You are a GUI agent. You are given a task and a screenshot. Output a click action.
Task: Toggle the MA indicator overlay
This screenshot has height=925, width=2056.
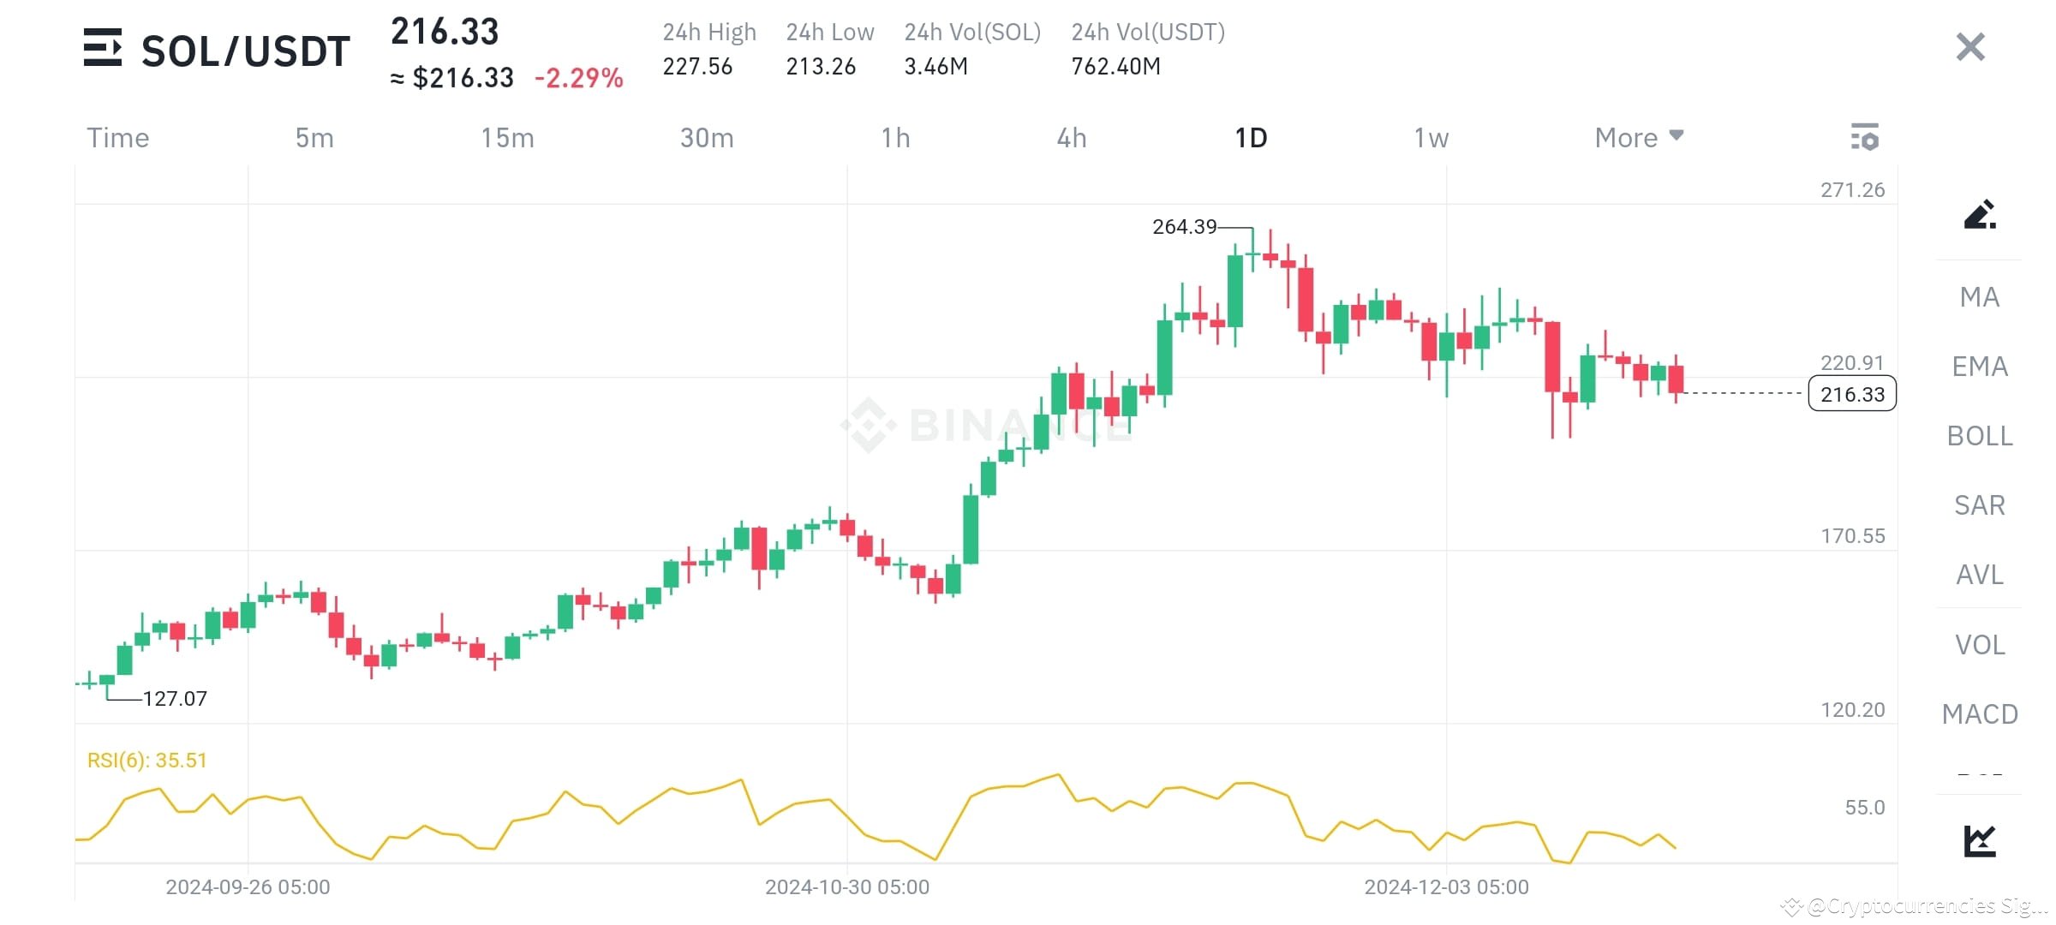(x=1979, y=296)
